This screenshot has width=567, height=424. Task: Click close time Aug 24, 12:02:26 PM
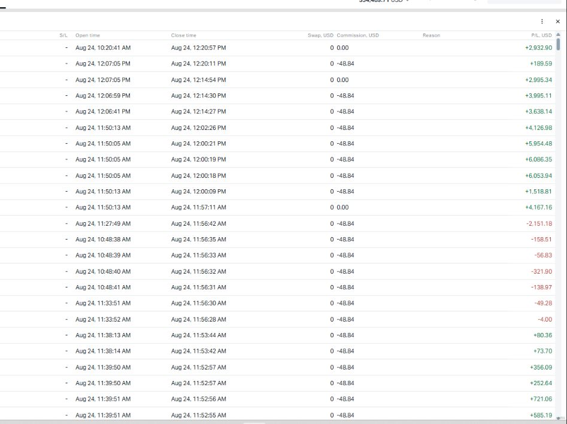199,128
